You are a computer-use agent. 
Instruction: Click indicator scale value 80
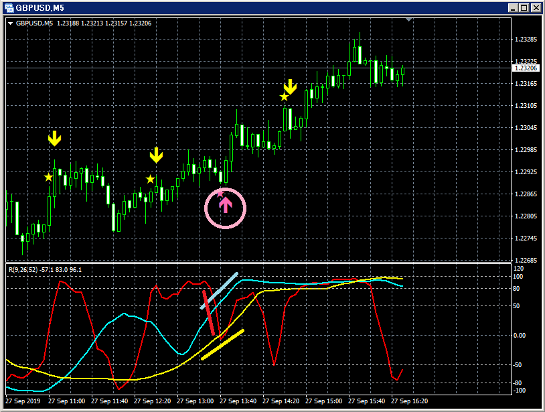click(516, 289)
